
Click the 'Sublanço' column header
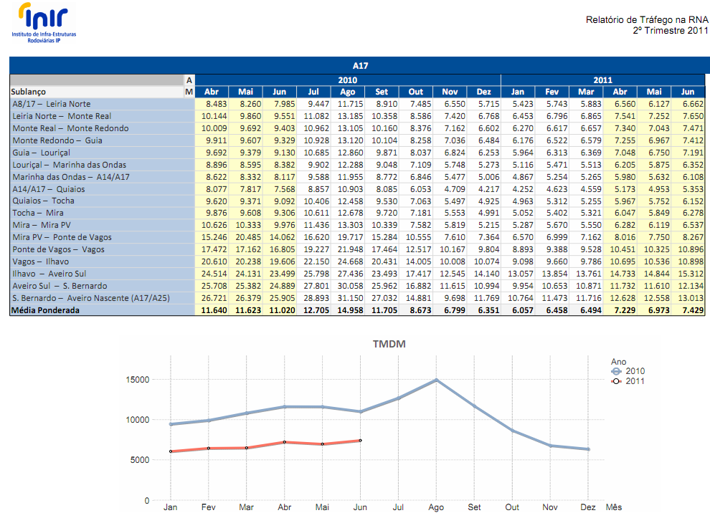pyautogui.click(x=28, y=92)
